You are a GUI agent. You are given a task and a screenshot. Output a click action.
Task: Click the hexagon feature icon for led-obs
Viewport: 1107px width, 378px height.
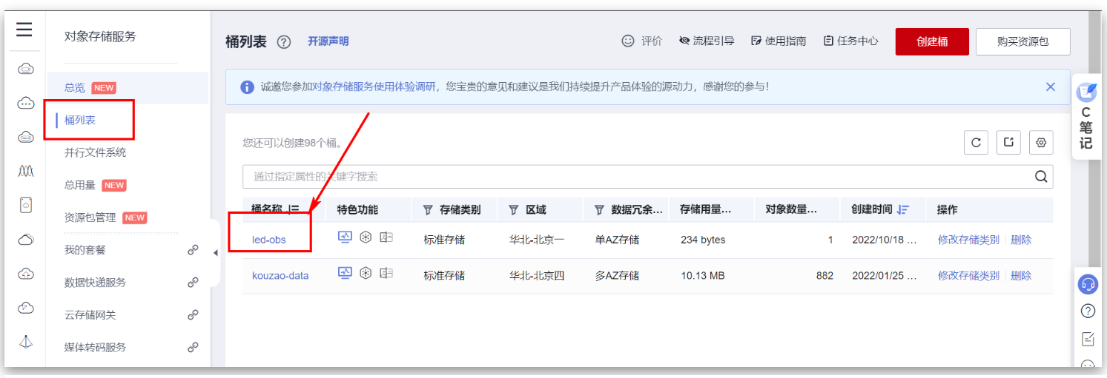tap(366, 237)
